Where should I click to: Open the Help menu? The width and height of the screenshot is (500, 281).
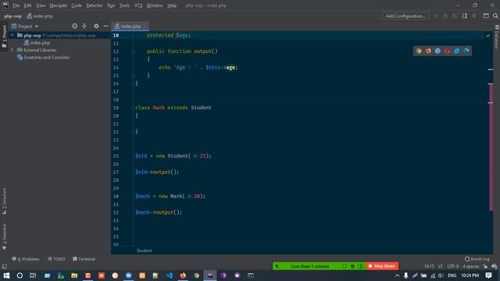click(x=172, y=5)
